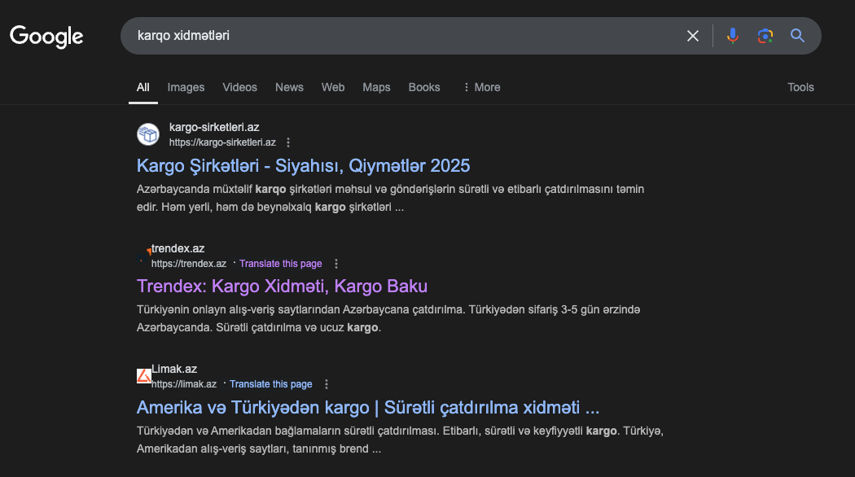Click the Google logo
Viewport: 855px width, 477px height.
coord(46,37)
